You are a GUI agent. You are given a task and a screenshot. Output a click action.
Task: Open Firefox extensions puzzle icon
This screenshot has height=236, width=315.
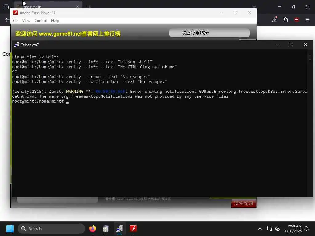tap(285, 20)
